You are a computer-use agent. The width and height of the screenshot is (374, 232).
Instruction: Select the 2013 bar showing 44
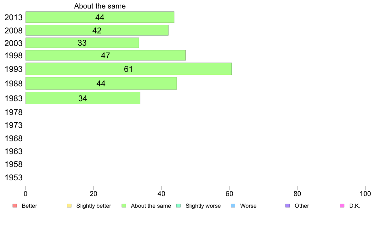click(x=100, y=17)
